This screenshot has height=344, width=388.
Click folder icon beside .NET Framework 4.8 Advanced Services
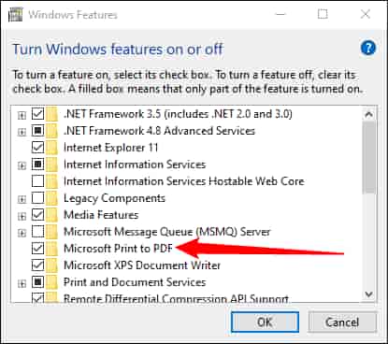tap(51, 131)
